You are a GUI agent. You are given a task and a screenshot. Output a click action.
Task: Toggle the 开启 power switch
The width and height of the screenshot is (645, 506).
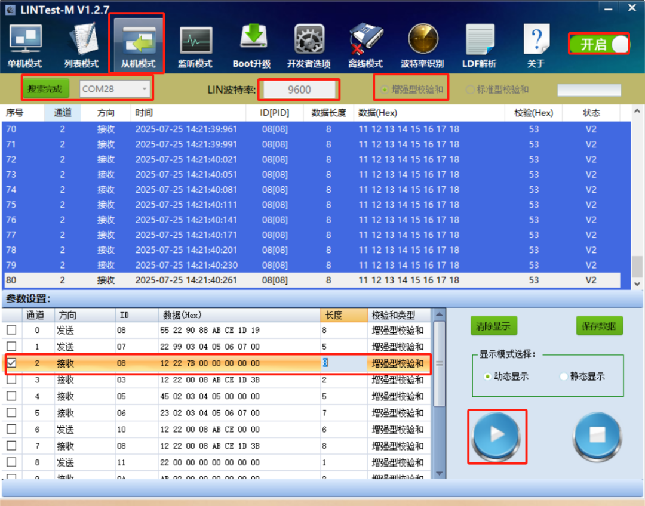598,44
